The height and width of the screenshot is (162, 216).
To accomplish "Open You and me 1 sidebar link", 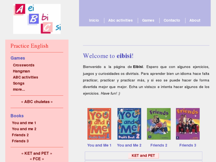I will pos(24,123).
